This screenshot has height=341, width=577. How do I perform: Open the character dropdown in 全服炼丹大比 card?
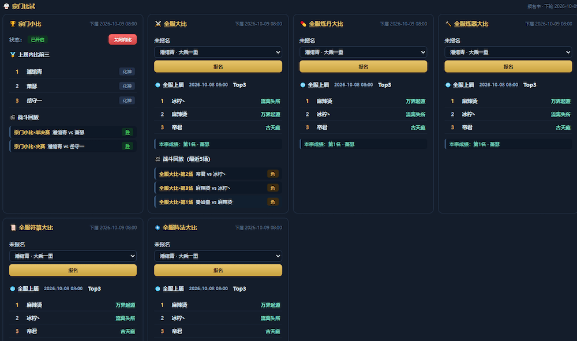pyautogui.click(x=363, y=53)
